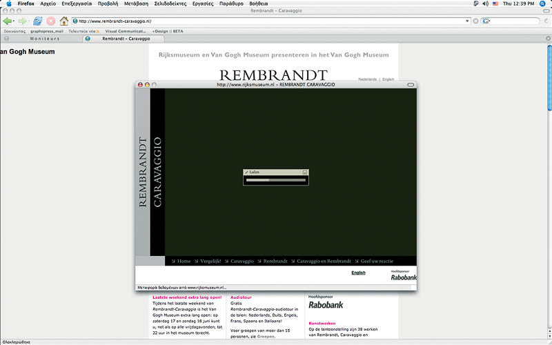Image resolution: width=552 pixels, height=345 pixels.
Task: Click the Laden loading progress bar
Action: point(275,180)
